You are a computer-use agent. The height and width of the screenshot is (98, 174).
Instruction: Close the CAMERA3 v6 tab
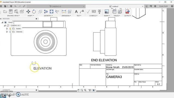point(84,7)
